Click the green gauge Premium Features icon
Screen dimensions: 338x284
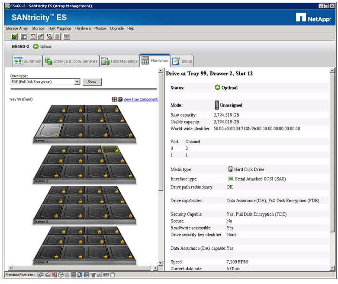[x=61, y=275]
